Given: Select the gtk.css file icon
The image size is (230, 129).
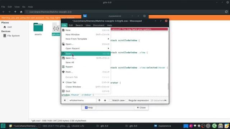Looking at the screenshot, I should coord(56,28).
